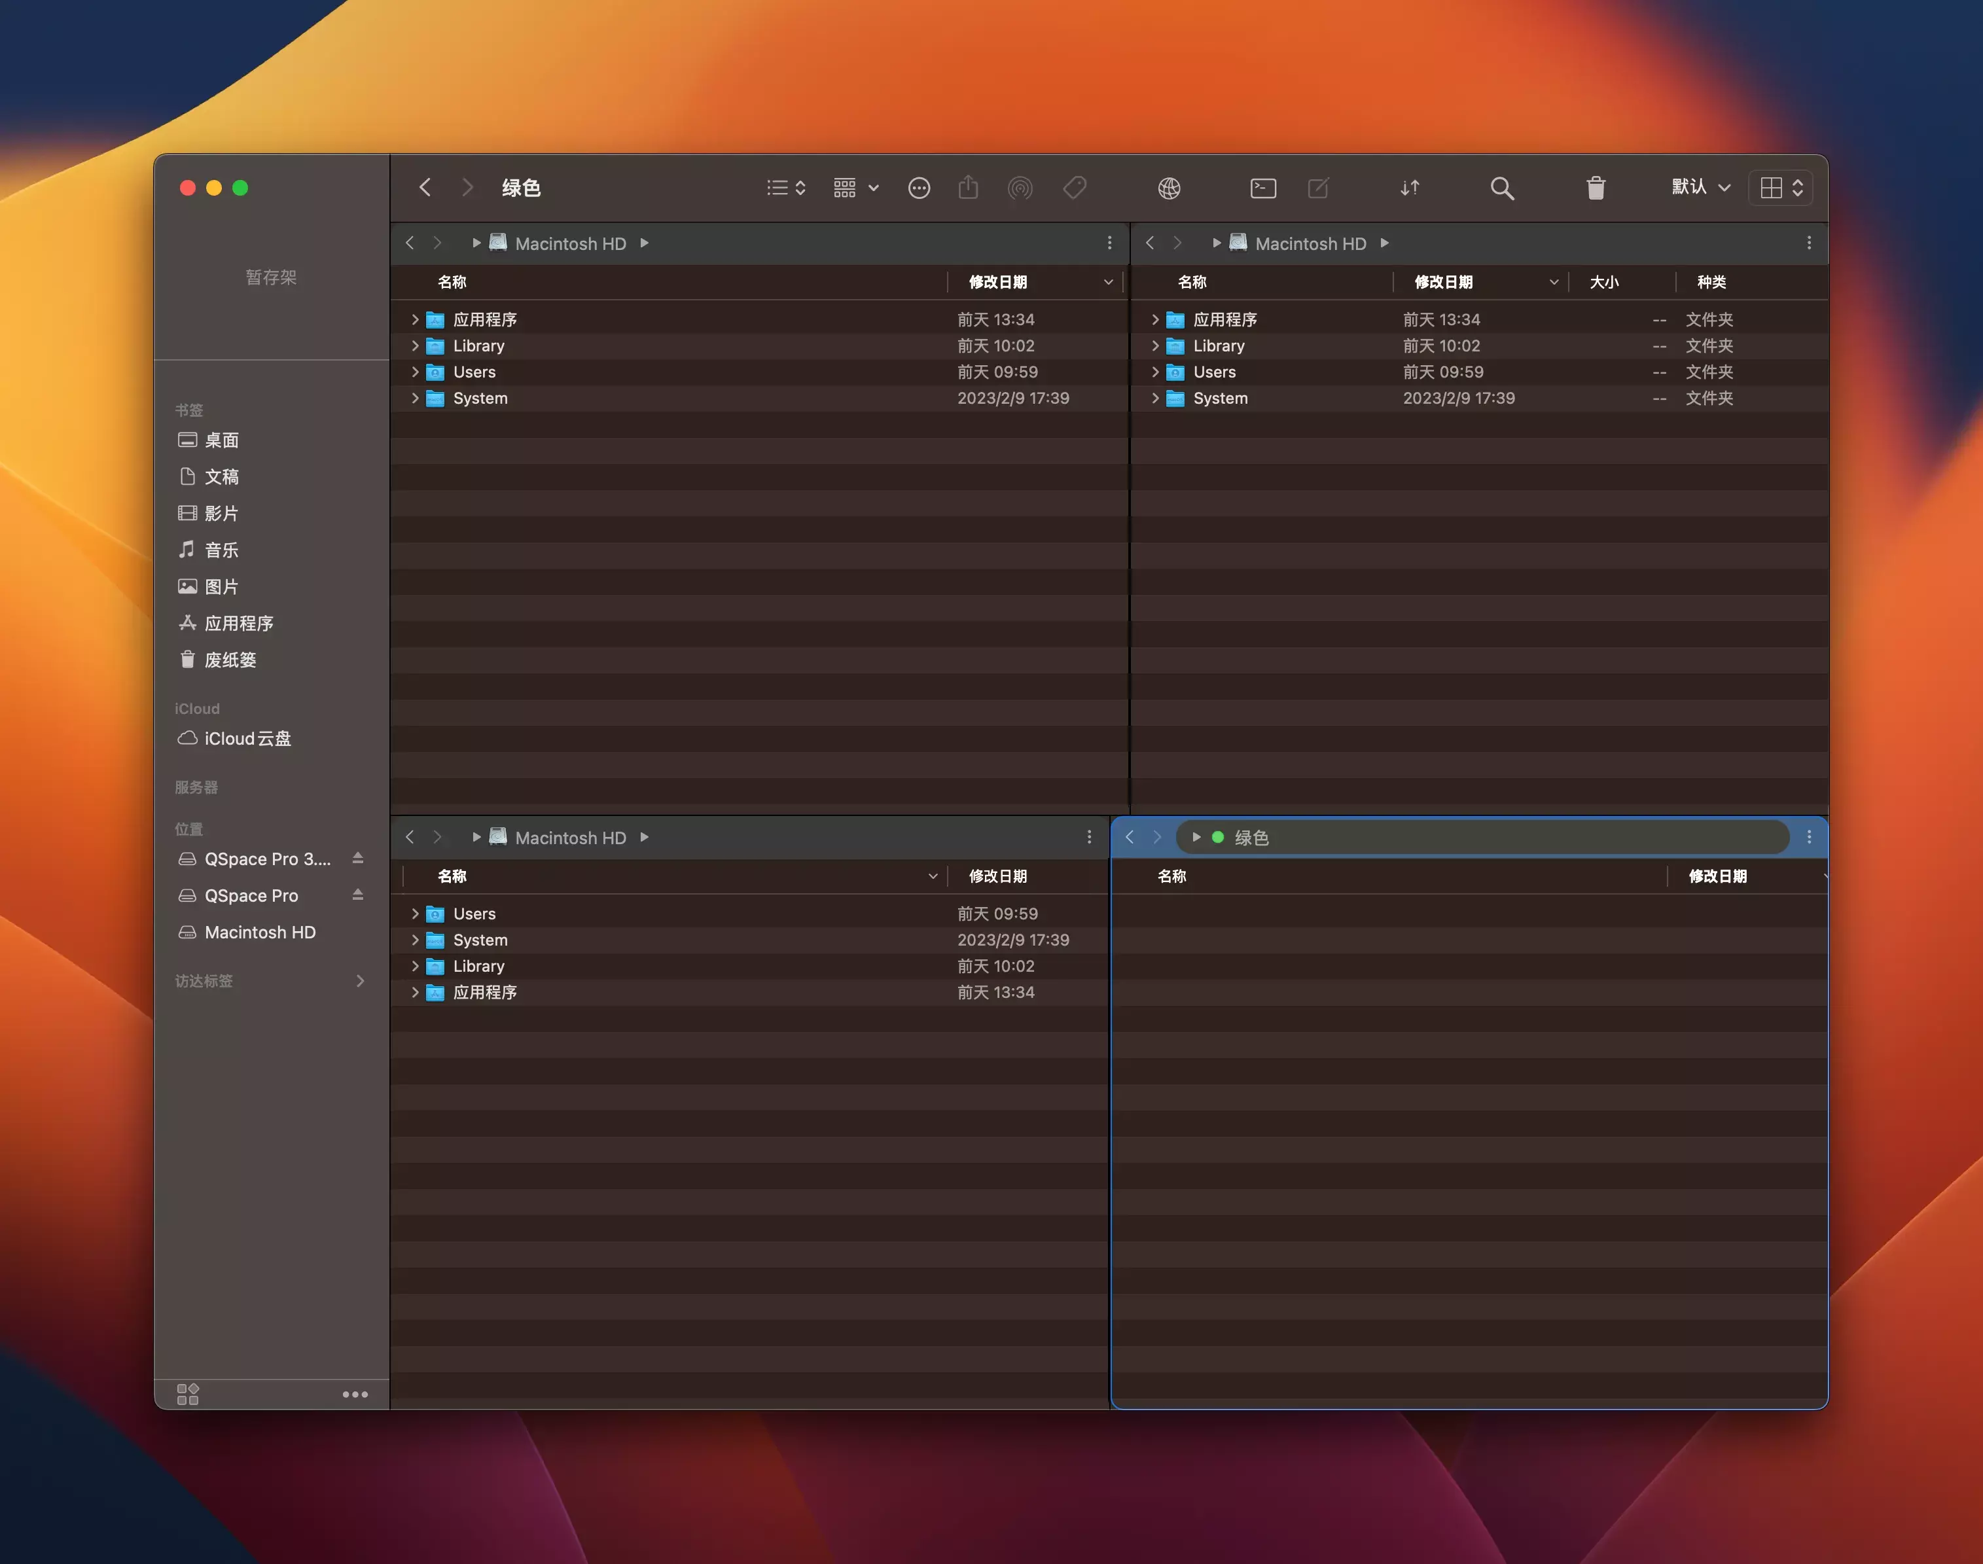Sort top-right pane by 大小 column
This screenshot has width=1983, height=1564.
1604,282
